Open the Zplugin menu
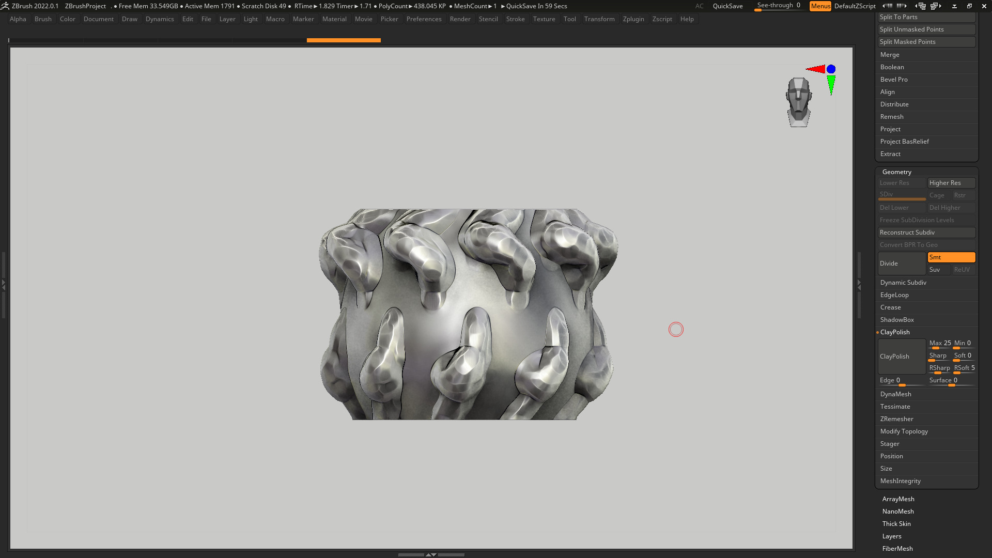 (633, 19)
